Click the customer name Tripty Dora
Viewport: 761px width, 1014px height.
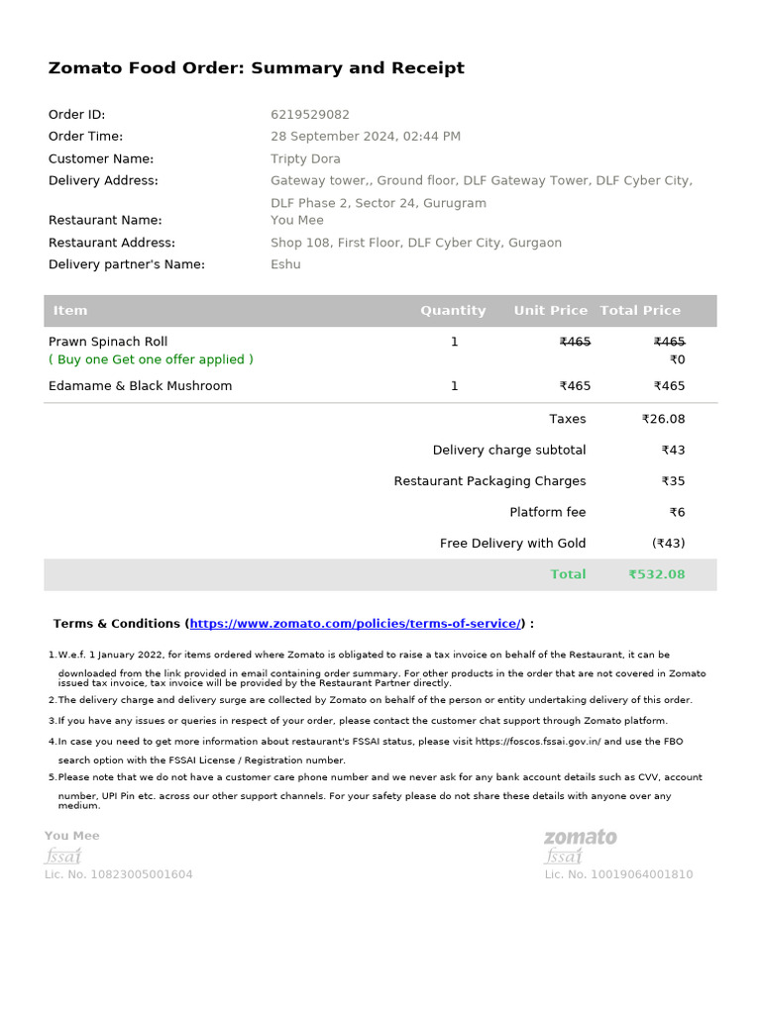[305, 158]
